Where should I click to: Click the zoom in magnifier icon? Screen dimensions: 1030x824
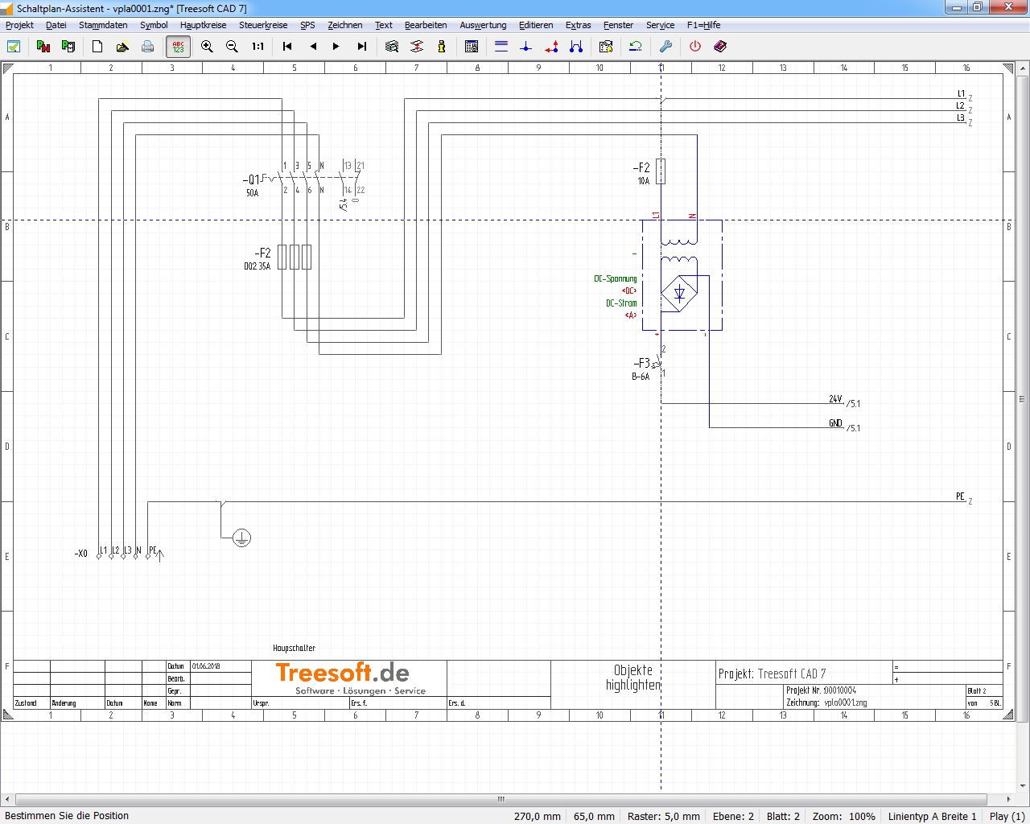[207, 47]
